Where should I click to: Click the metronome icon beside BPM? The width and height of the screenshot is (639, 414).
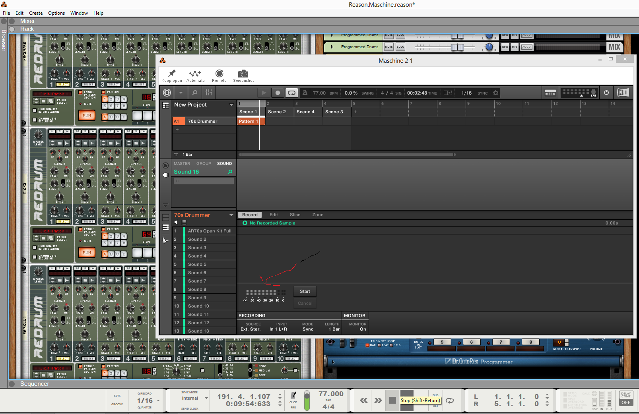[x=305, y=93]
